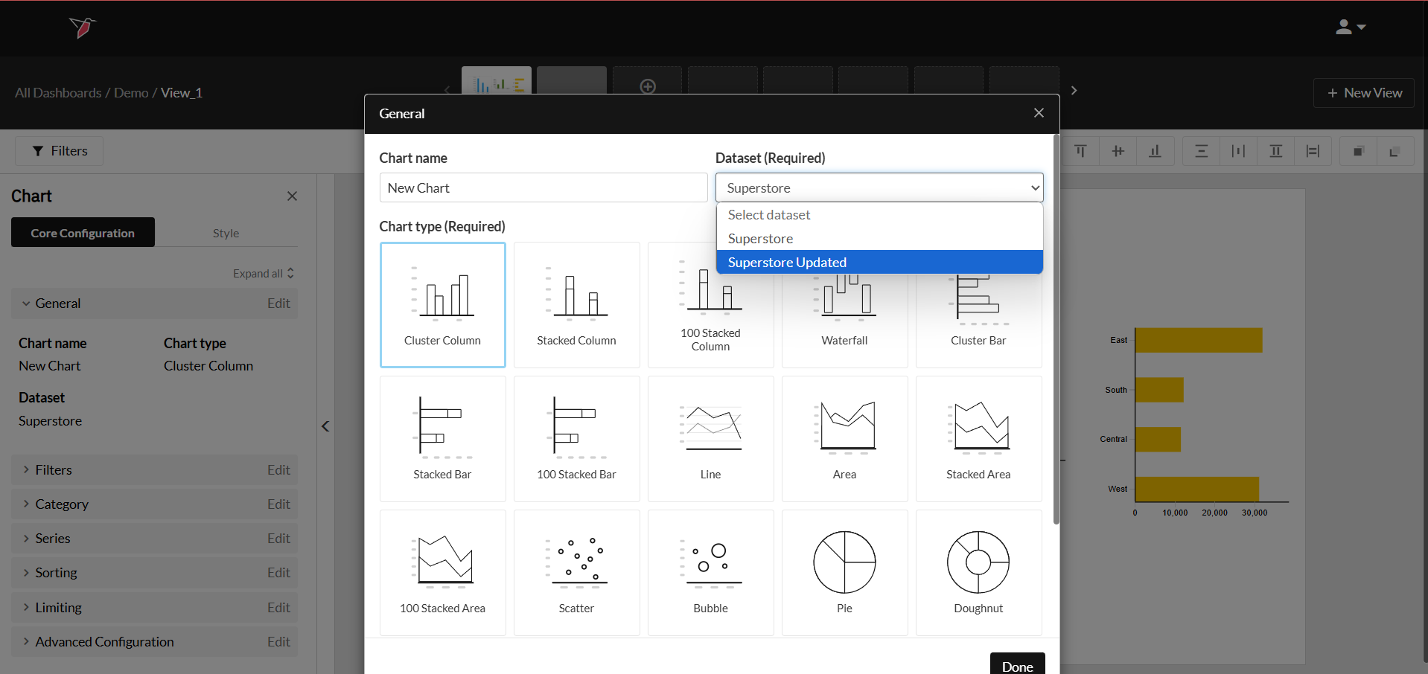This screenshot has width=1428, height=674.
Task: Open the Dataset dropdown box
Action: pos(879,187)
